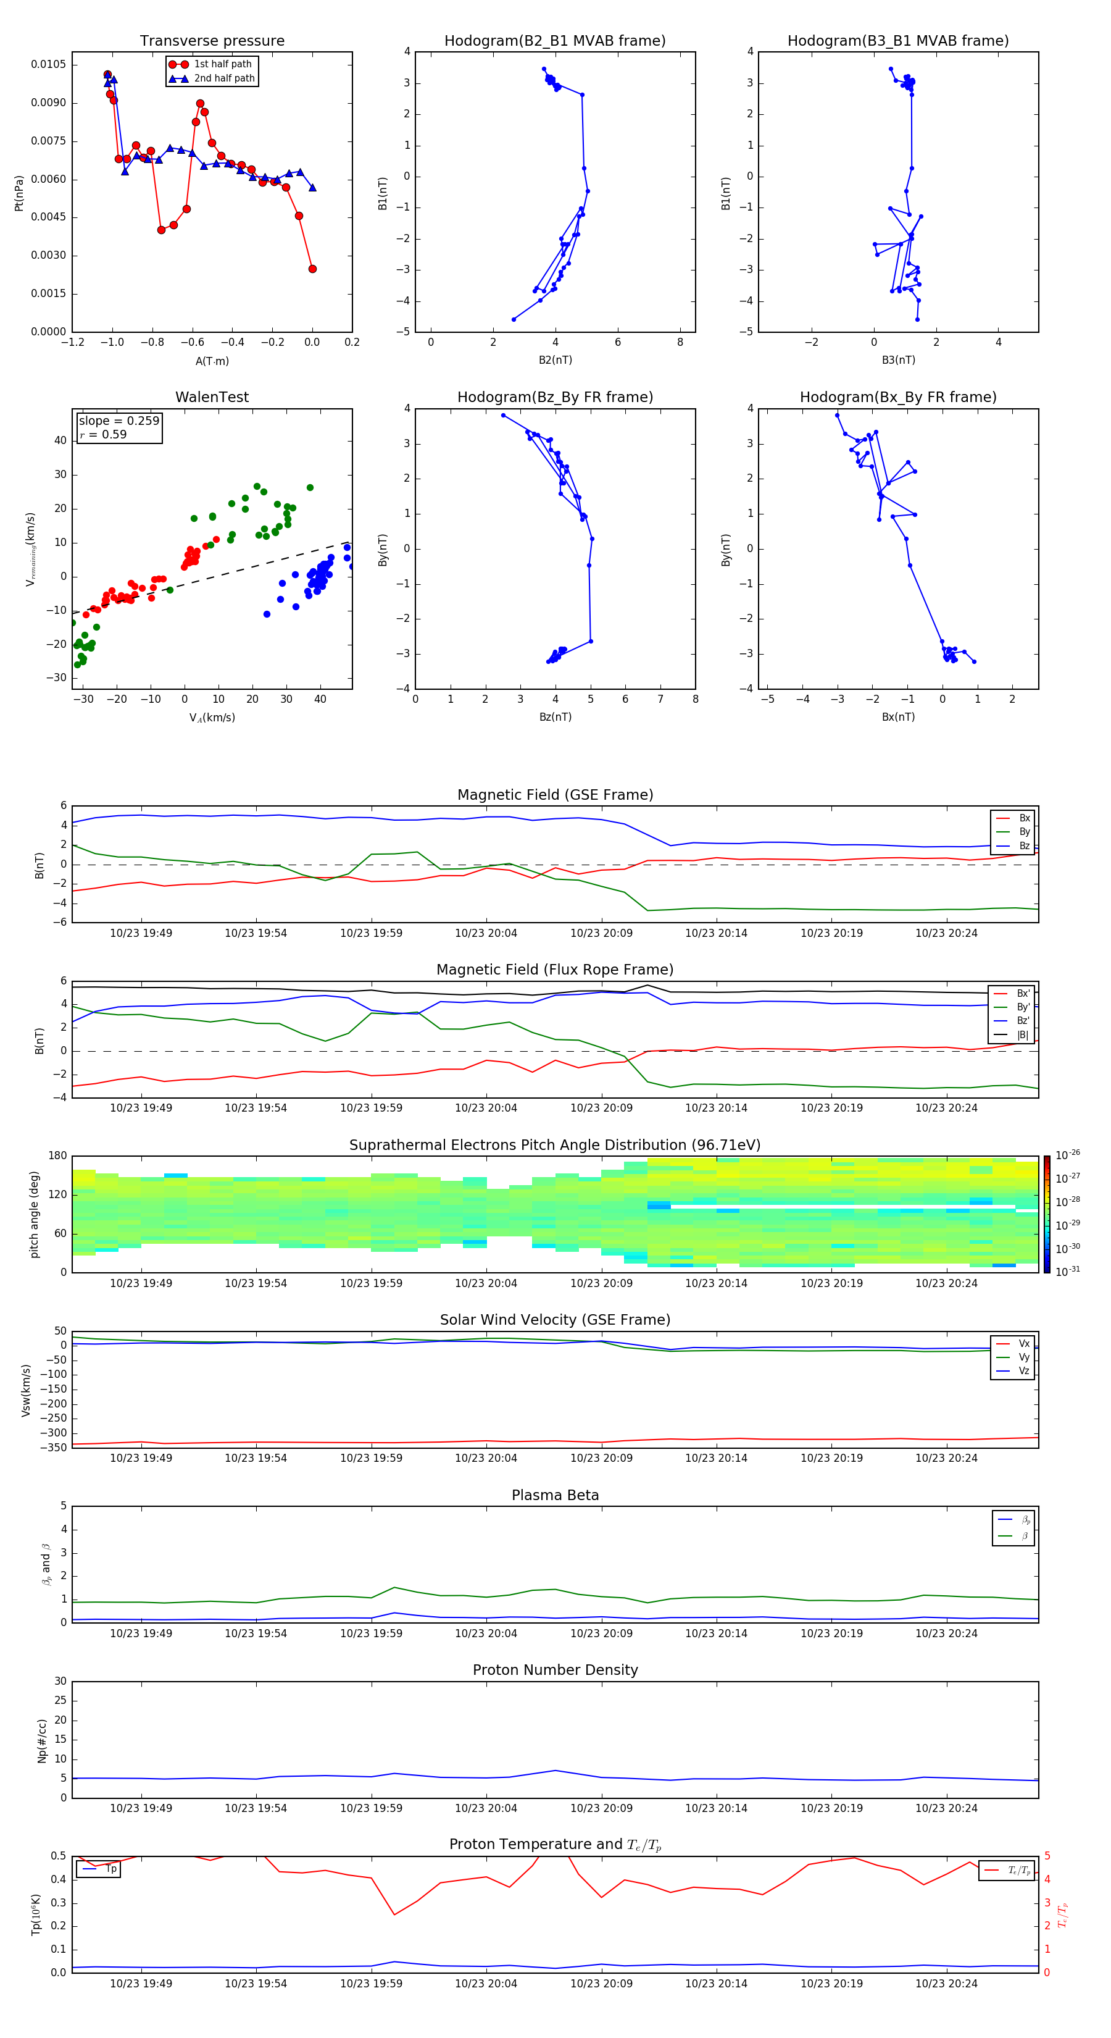This screenshot has height=2038, width=1111.
Task: Click the 'Solar Wind Velocity (GSE Frame)' title
Action: coord(555,1320)
